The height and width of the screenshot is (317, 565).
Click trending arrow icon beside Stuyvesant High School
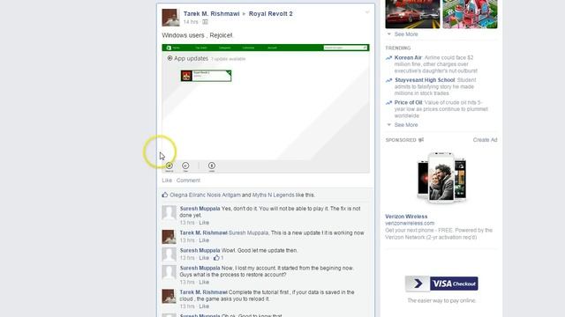point(388,80)
